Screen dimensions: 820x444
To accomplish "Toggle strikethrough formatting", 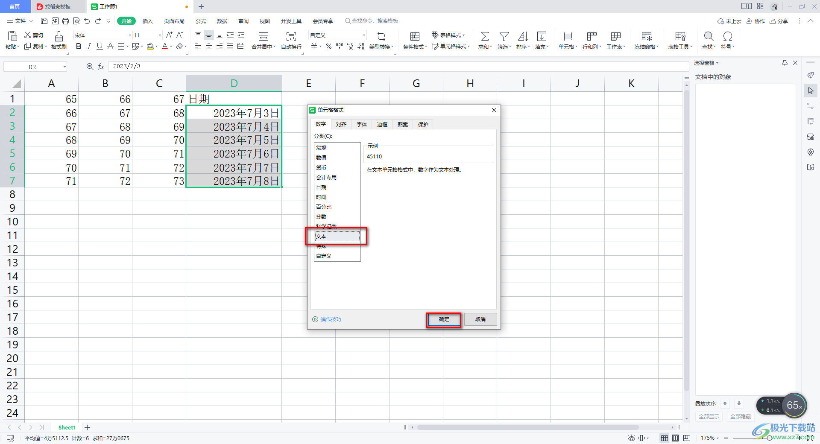I will point(110,46).
